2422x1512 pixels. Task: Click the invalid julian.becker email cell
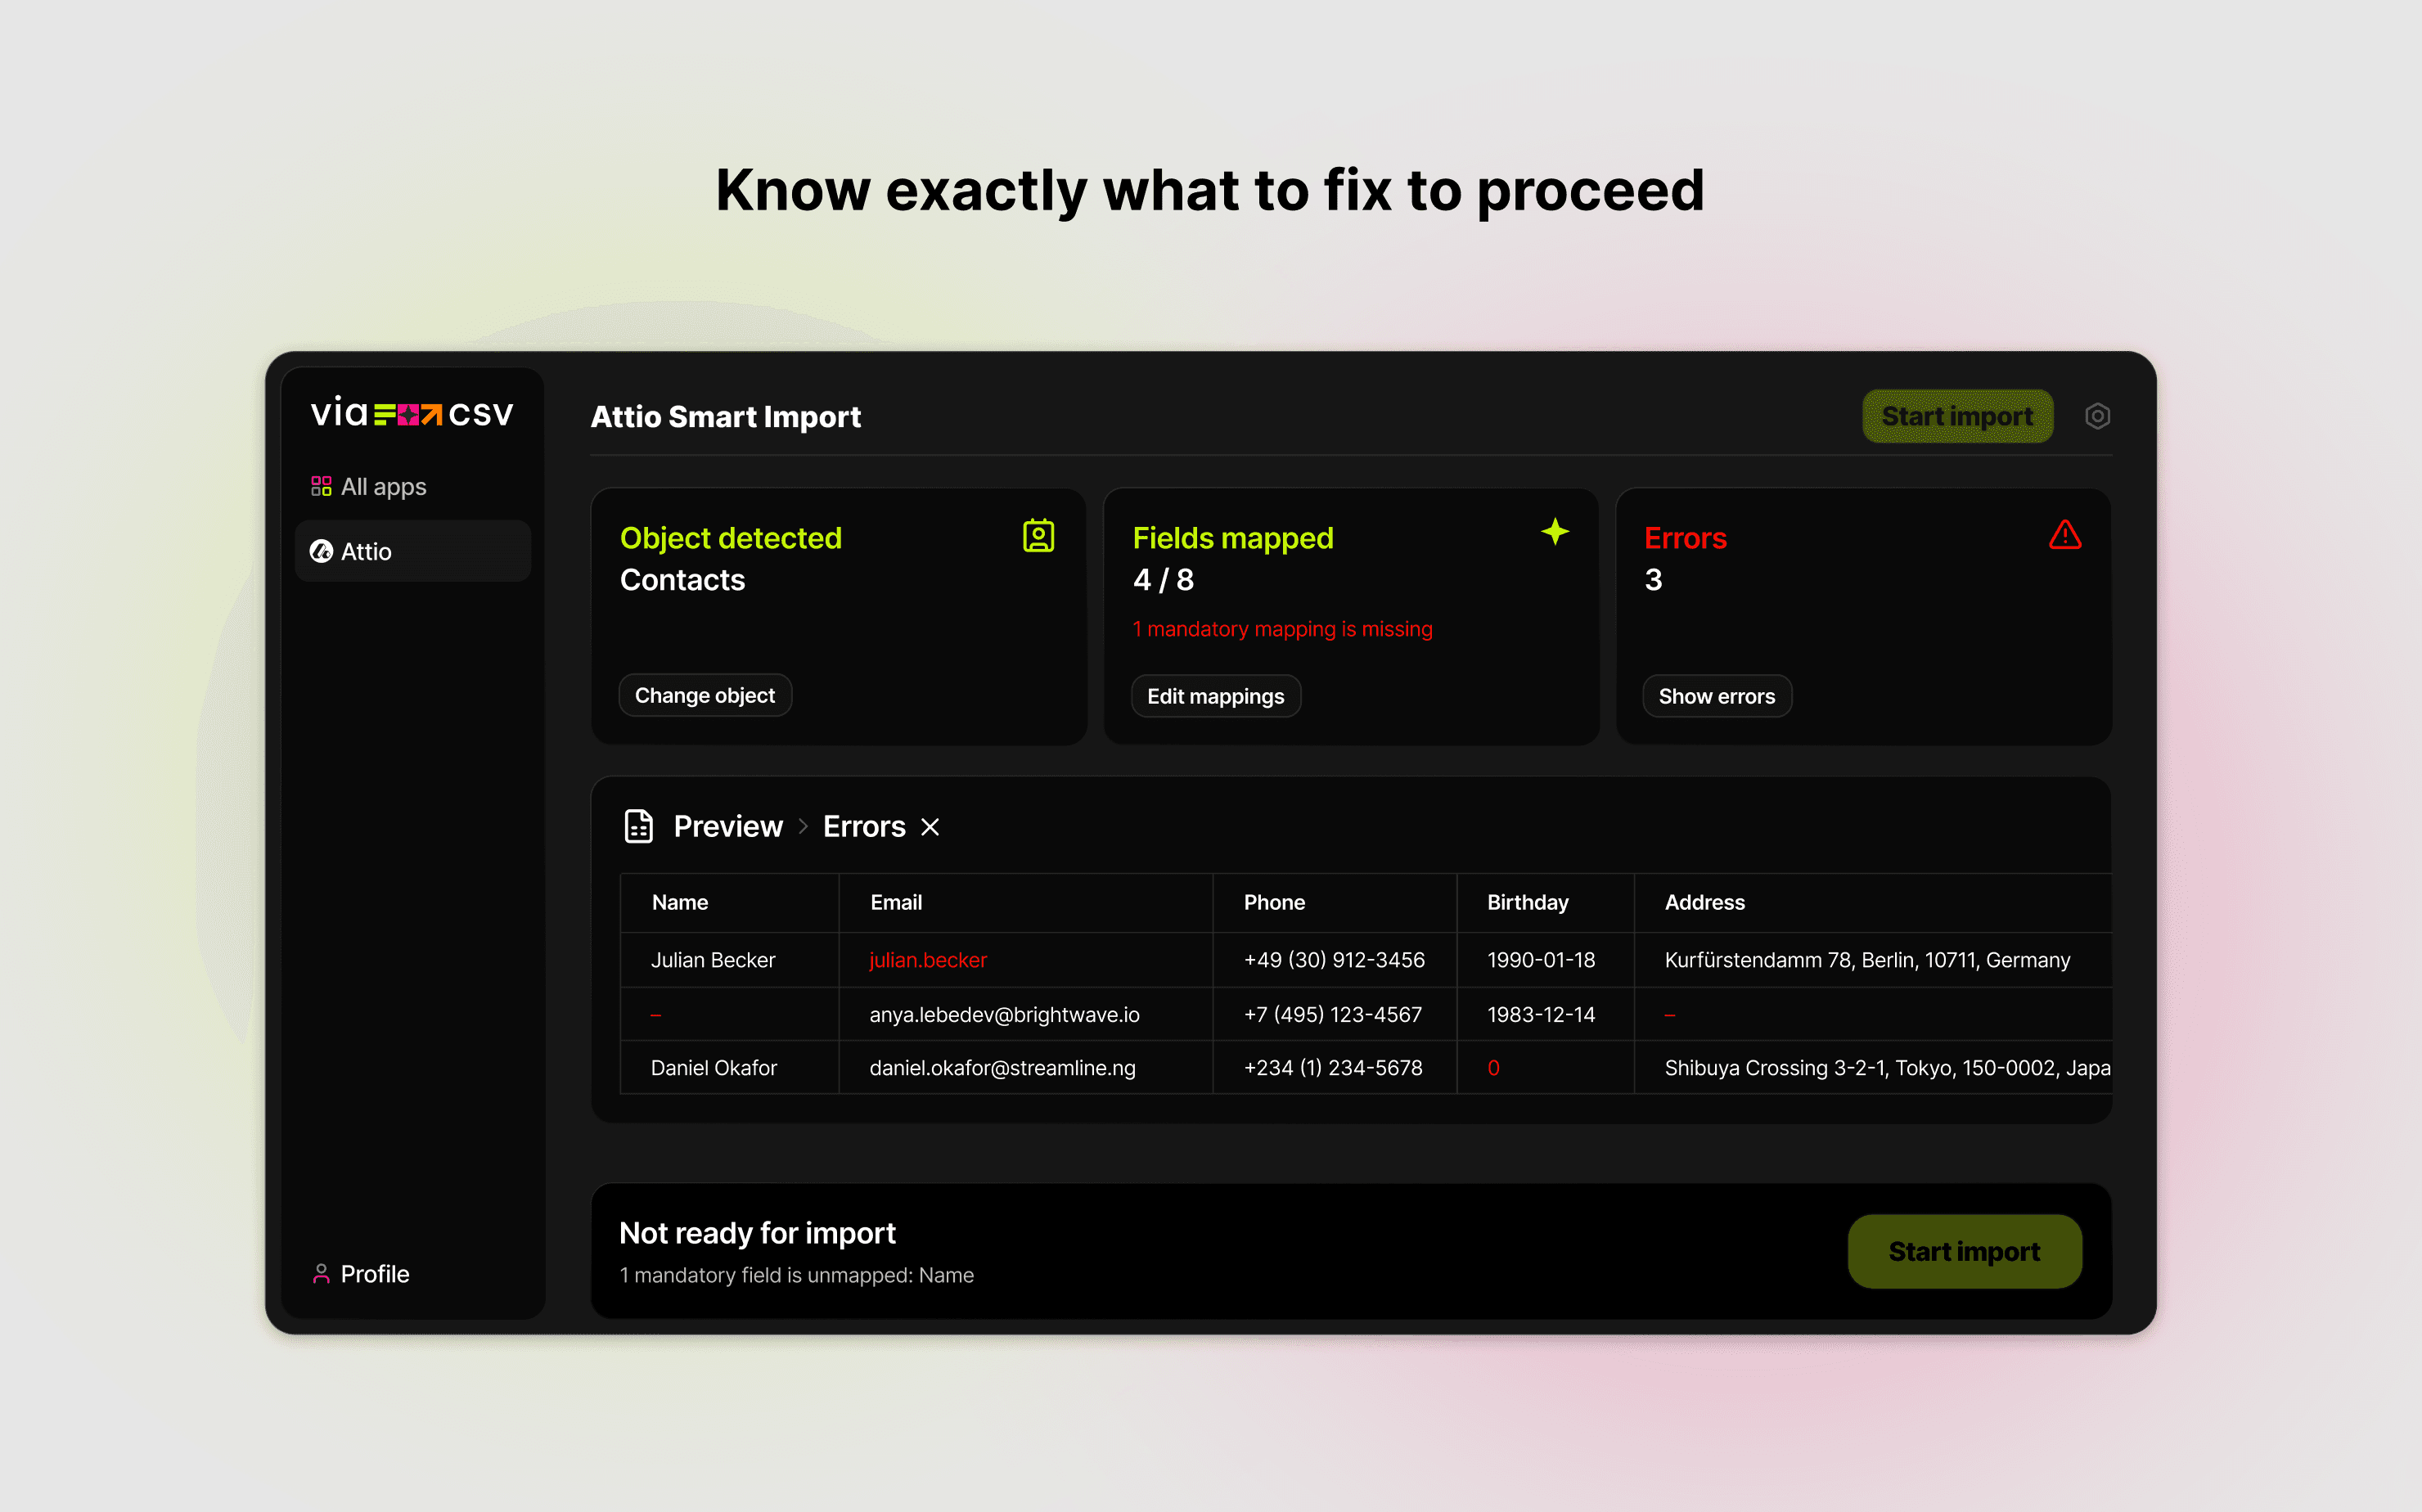click(927, 960)
